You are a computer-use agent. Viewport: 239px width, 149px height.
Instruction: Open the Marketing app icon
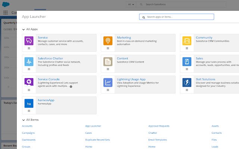[x=108, y=41]
